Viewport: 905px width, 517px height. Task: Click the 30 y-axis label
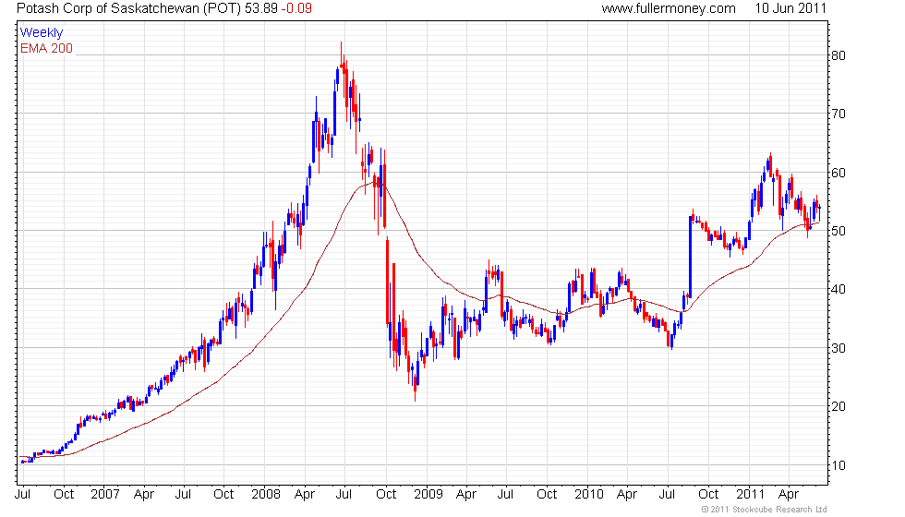(x=839, y=349)
